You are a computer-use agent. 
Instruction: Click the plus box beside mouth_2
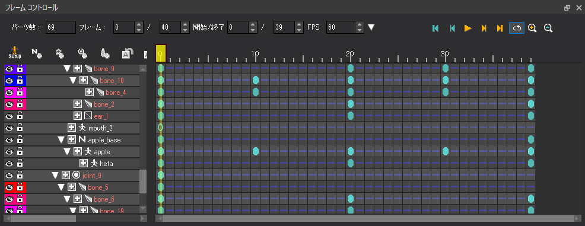tap(72, 128)
